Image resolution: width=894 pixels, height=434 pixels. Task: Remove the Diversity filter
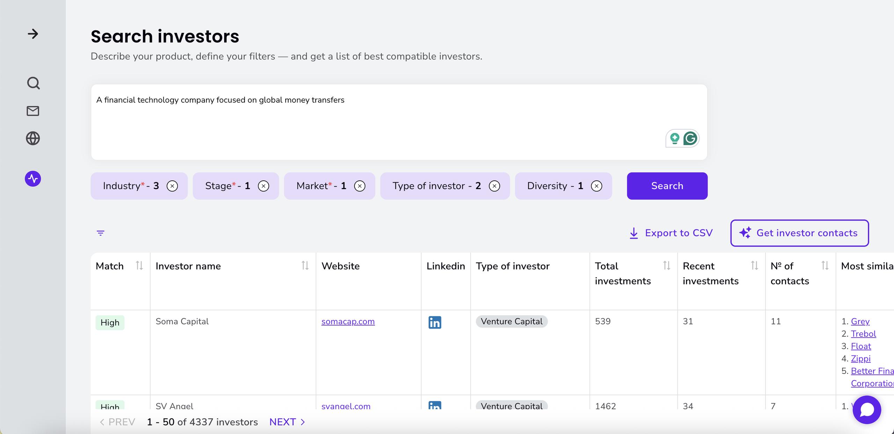point(596,186)
